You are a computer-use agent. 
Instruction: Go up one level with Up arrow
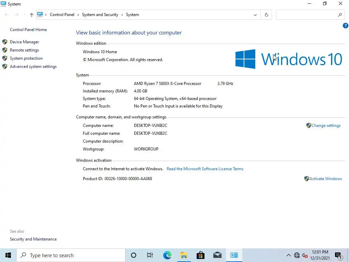(x=32, y=15)
